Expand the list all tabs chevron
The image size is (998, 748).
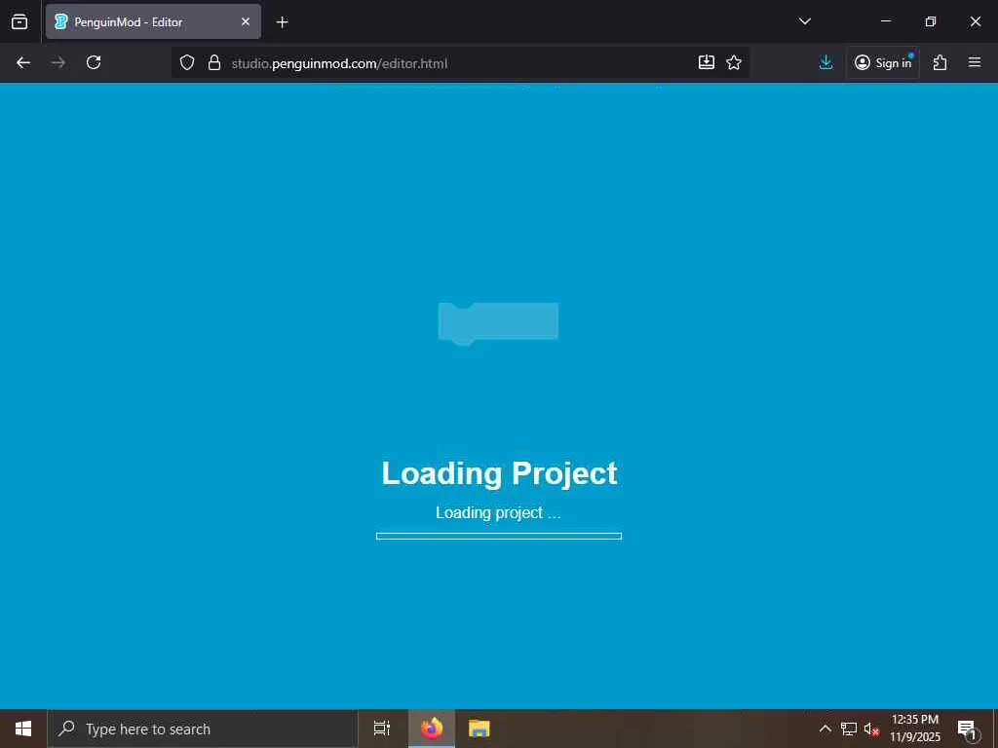[x=804, y=21]
